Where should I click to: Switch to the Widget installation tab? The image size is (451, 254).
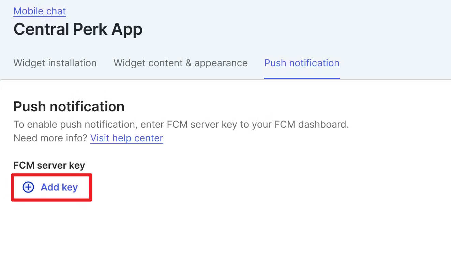point(55,63)
